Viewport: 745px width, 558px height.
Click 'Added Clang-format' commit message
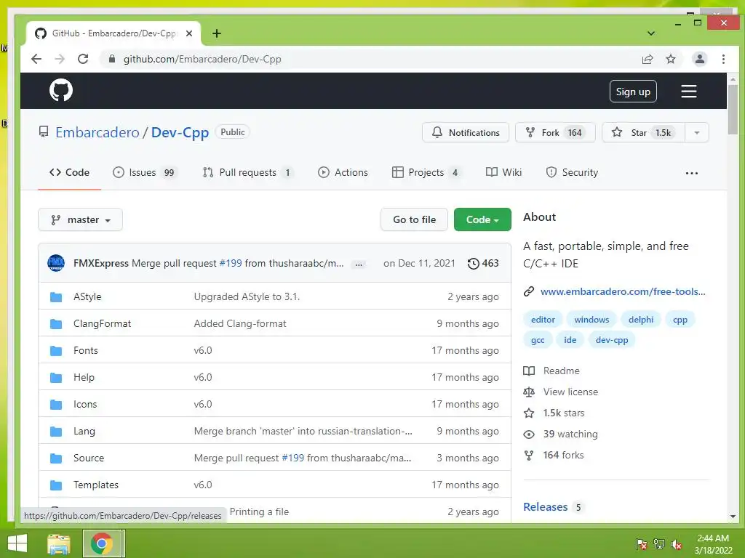click(x=240, y=323)
